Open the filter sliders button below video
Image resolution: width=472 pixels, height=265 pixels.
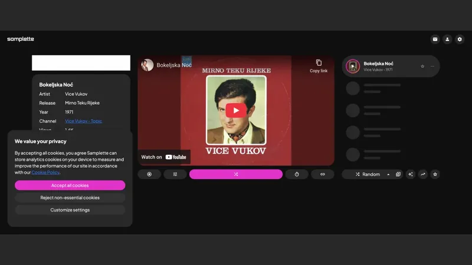coord(175,174)
